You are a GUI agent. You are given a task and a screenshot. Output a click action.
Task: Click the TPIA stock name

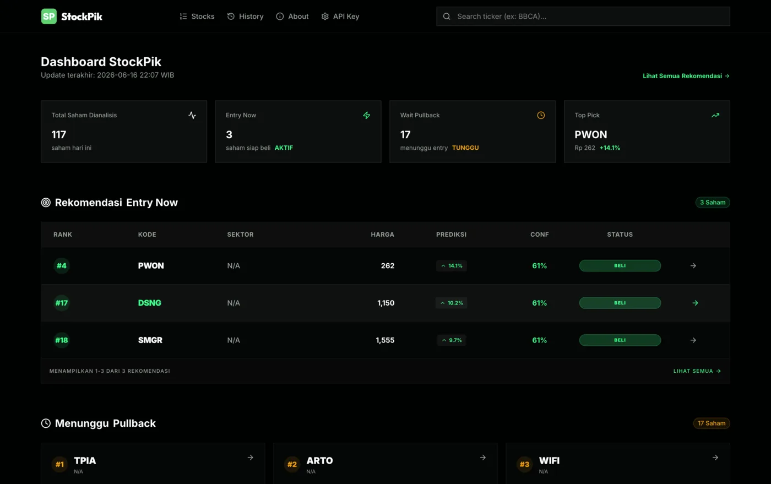click(x=85, y=461)
